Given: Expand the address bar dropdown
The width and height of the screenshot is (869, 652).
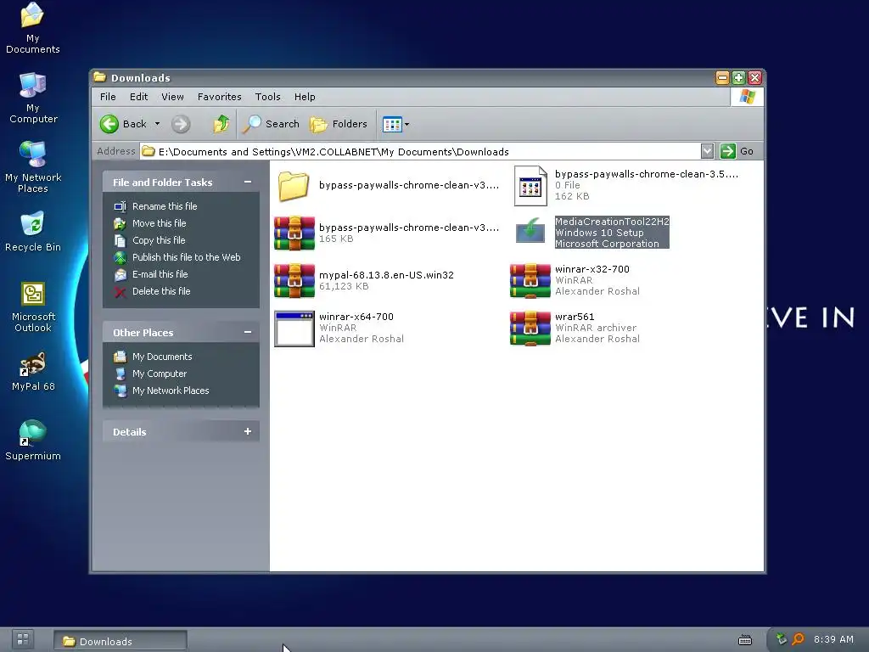Looking at the screenshot, I should pos(707,151).
